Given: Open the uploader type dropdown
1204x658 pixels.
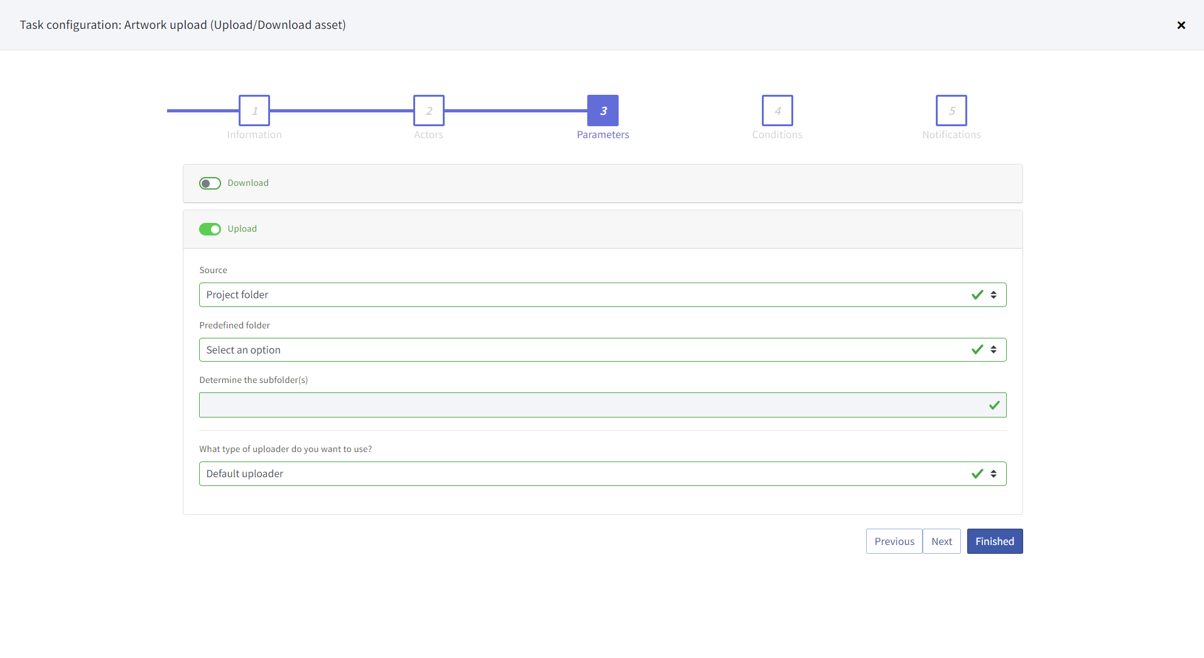Looking at the screenshot, I should tap(584, 474).
